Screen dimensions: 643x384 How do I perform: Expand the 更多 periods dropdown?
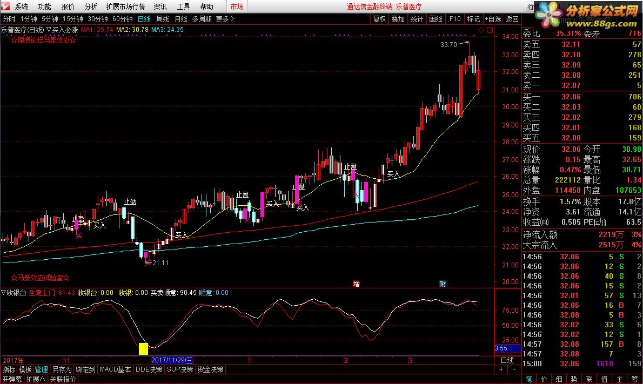[x=225, y=19]
